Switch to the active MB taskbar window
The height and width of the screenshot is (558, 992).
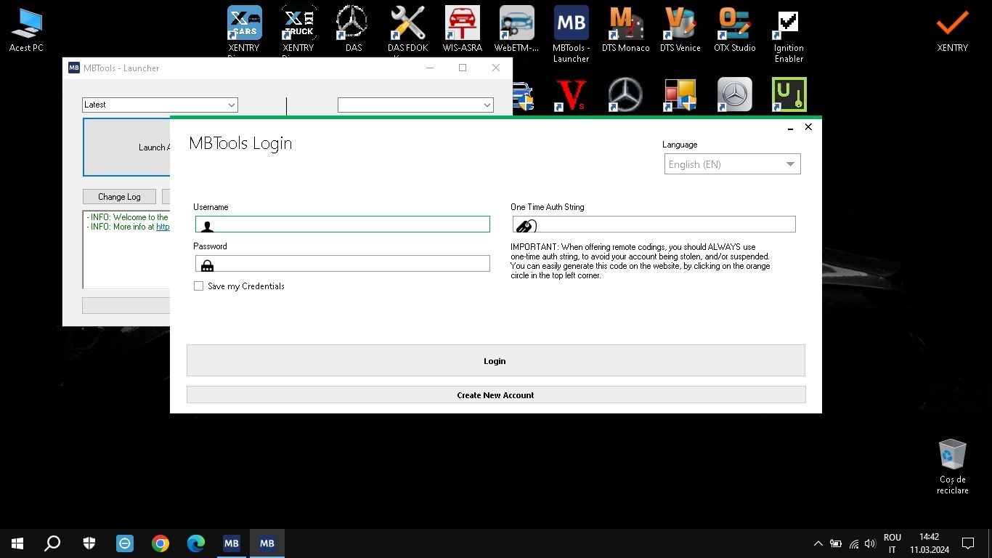[x=267, y=543]
